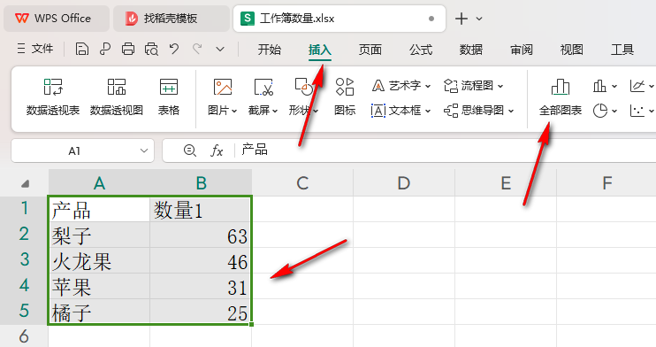Switch to the 页面 tab
656x347 pixels.
pyautogui.click(x=370, y=50)
